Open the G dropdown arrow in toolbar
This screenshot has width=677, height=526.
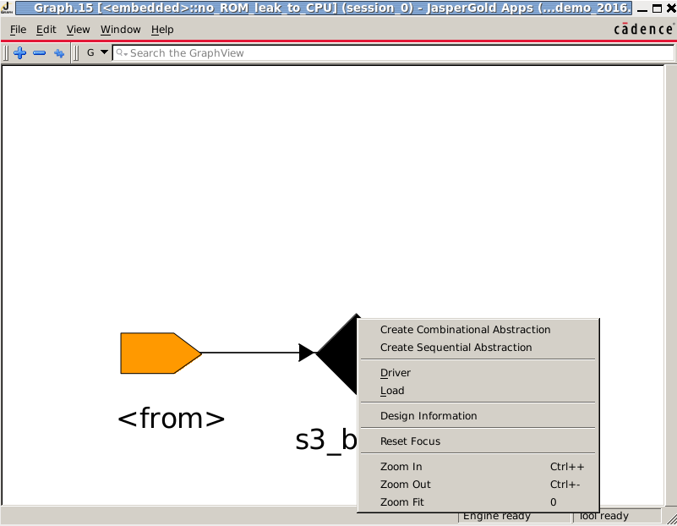[104, 52]
